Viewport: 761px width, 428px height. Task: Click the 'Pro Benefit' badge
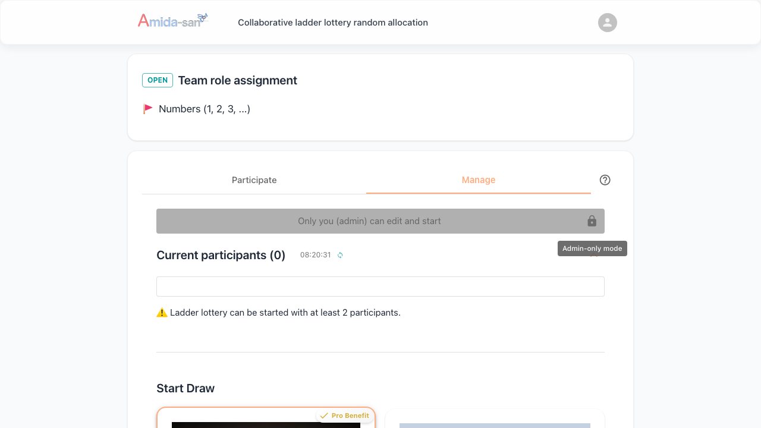(345, 416)
